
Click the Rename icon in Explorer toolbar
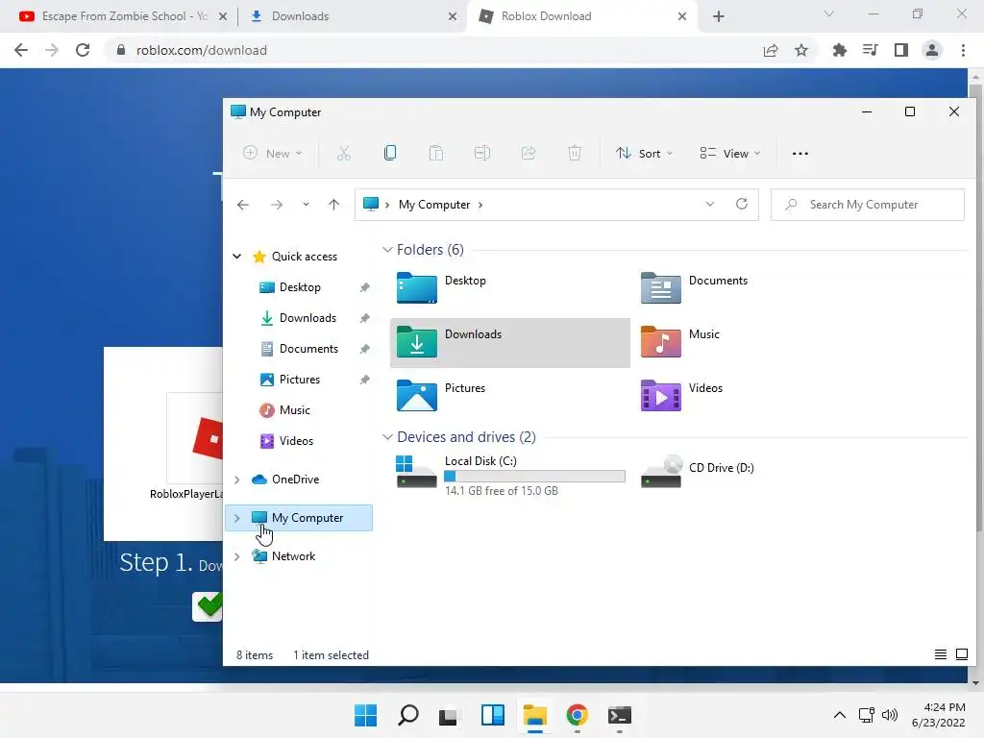pos(482,153)
